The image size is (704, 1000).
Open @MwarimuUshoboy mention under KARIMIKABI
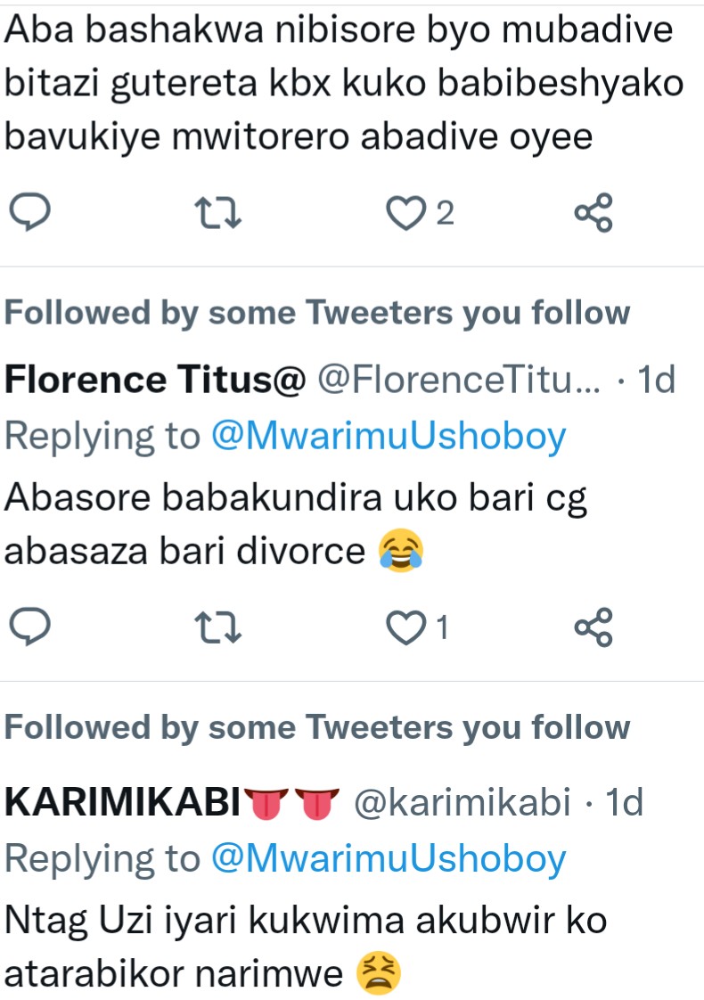pos(389,858)
